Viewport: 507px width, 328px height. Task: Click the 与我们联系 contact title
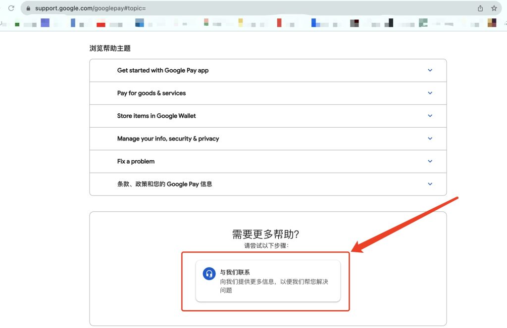pyautogui.click(x=235, y=272)
